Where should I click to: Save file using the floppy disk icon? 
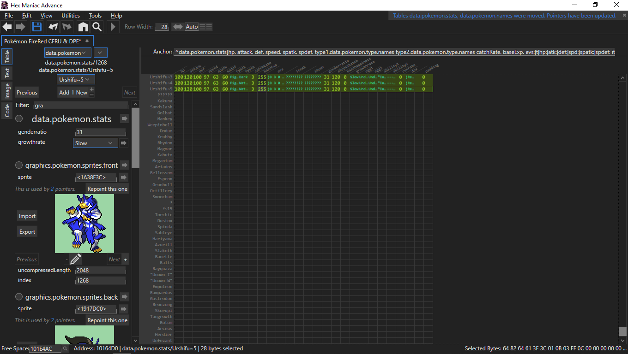[x=37, y=27]
